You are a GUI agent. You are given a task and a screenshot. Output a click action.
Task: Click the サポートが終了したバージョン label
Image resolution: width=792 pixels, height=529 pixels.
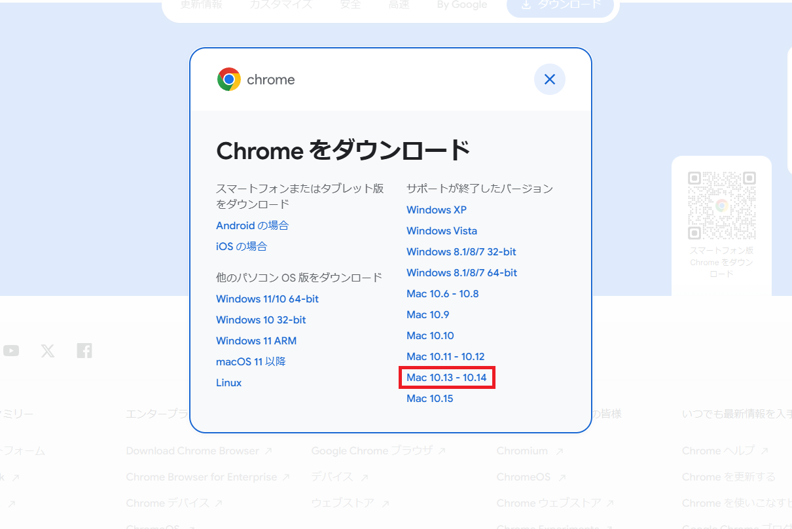(480, 189)
